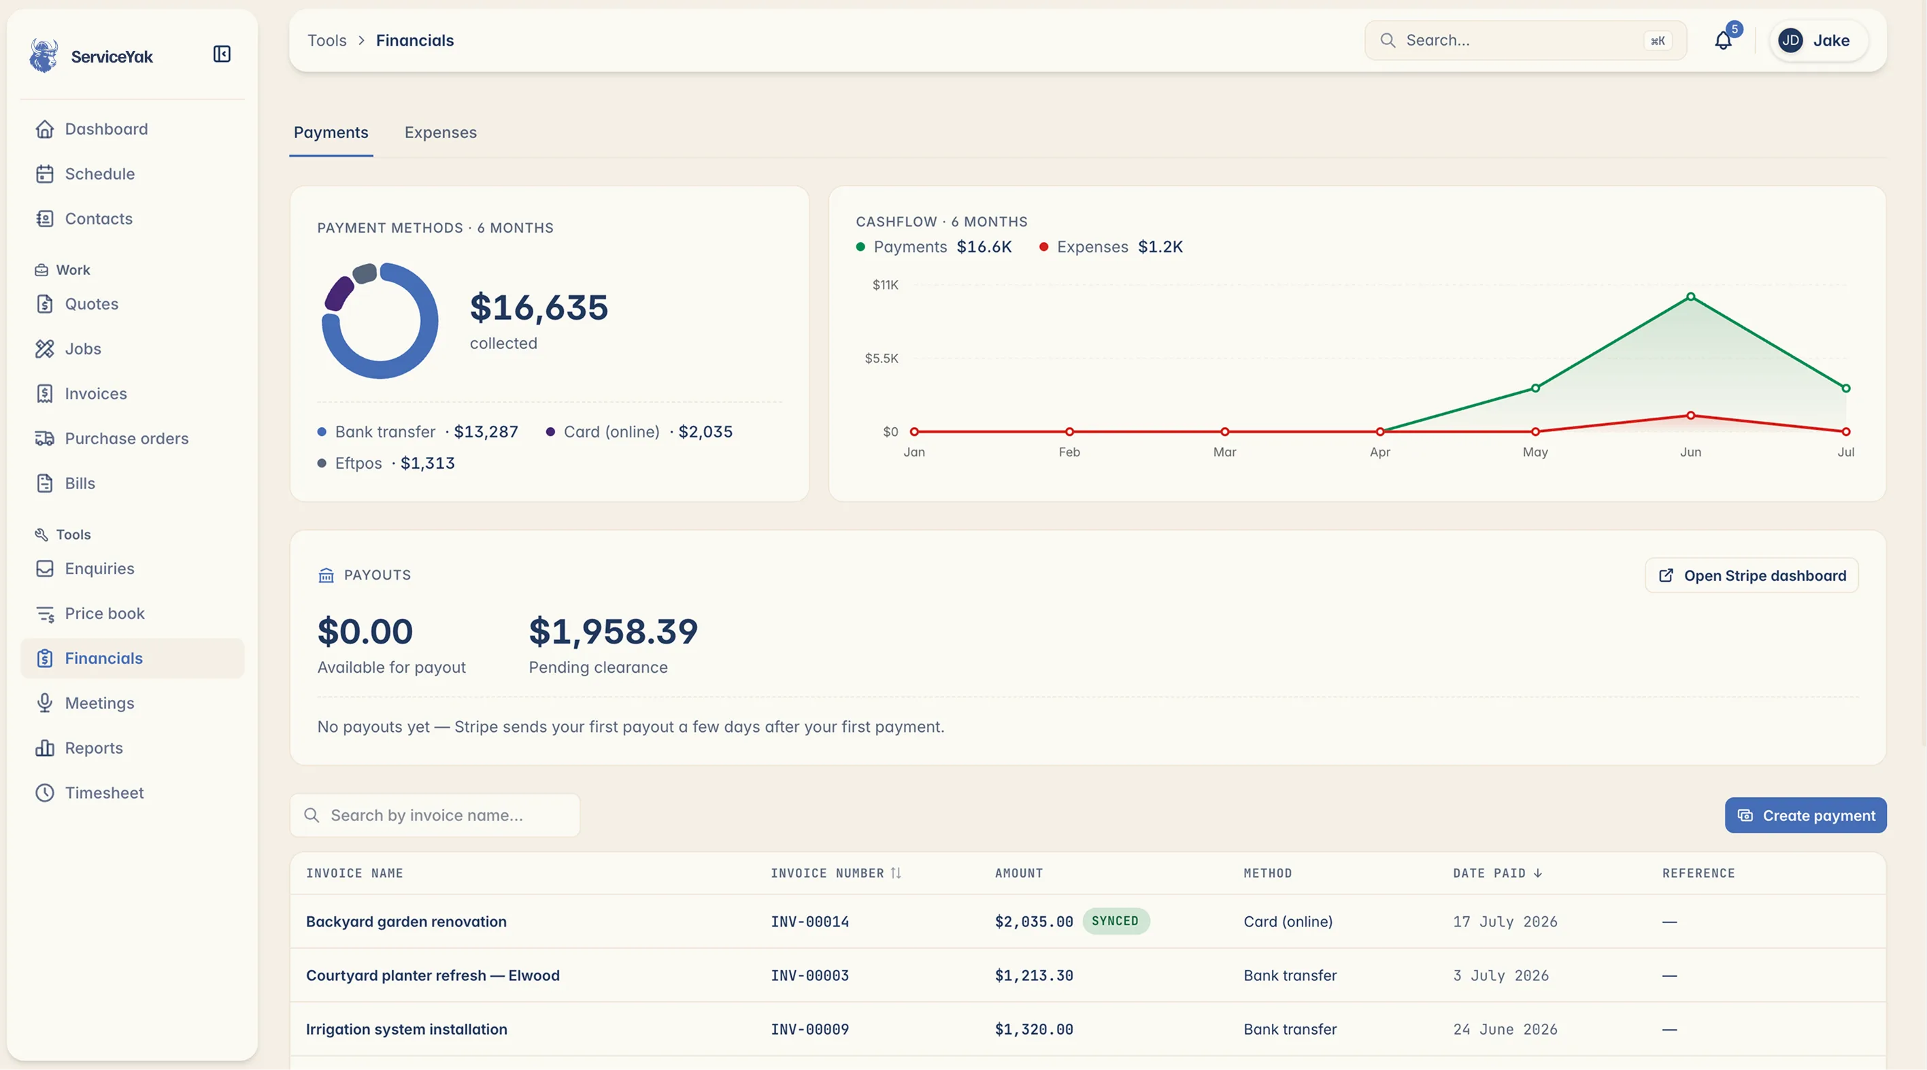Go to Tools breadcrumb
Viewport: 1927px width, 1070px height.
[x=327, y=40]
